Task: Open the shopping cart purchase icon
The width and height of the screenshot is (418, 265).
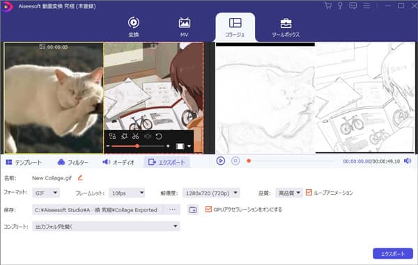Action: tap(328, 6)
